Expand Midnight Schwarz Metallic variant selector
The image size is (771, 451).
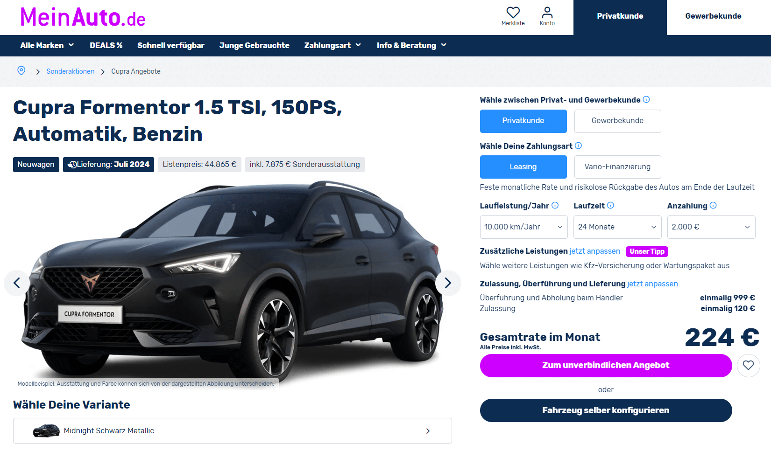[233, 430]
